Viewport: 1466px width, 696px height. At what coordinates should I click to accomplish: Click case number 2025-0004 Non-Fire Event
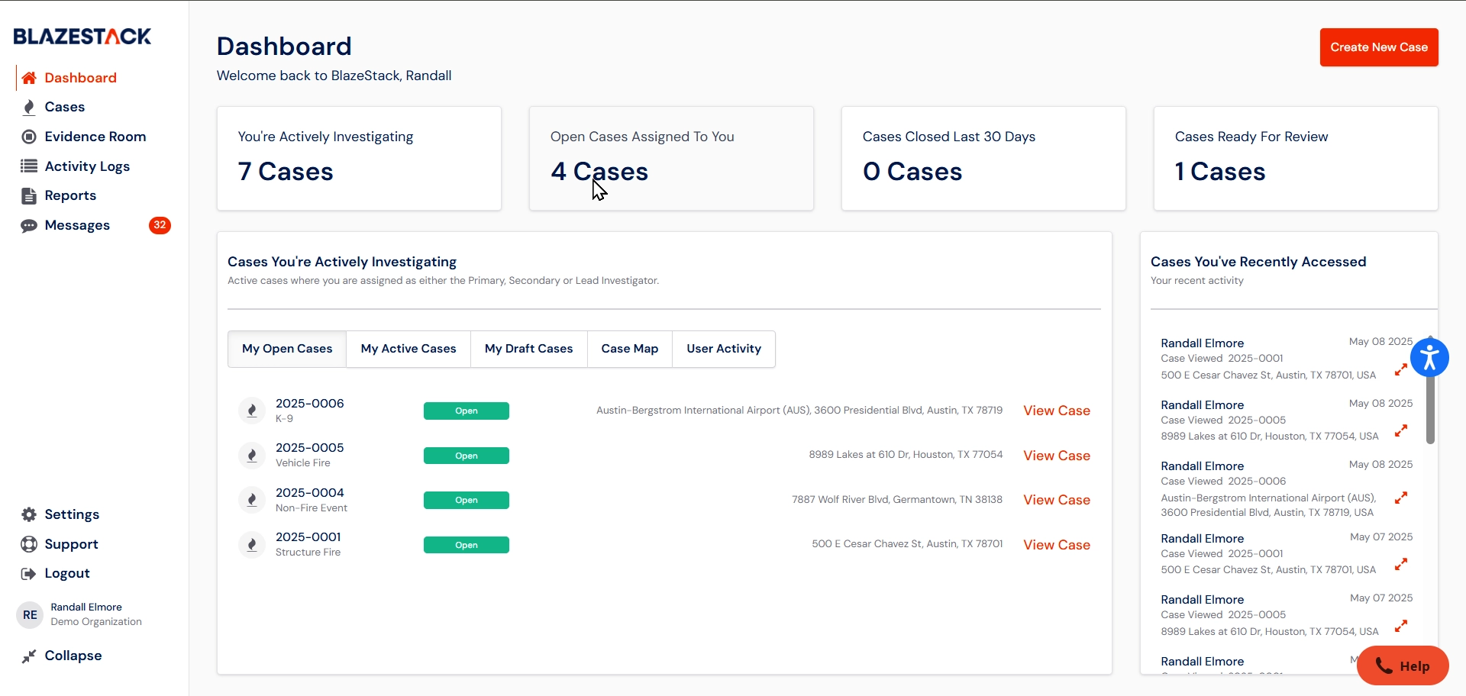(312, 499)
